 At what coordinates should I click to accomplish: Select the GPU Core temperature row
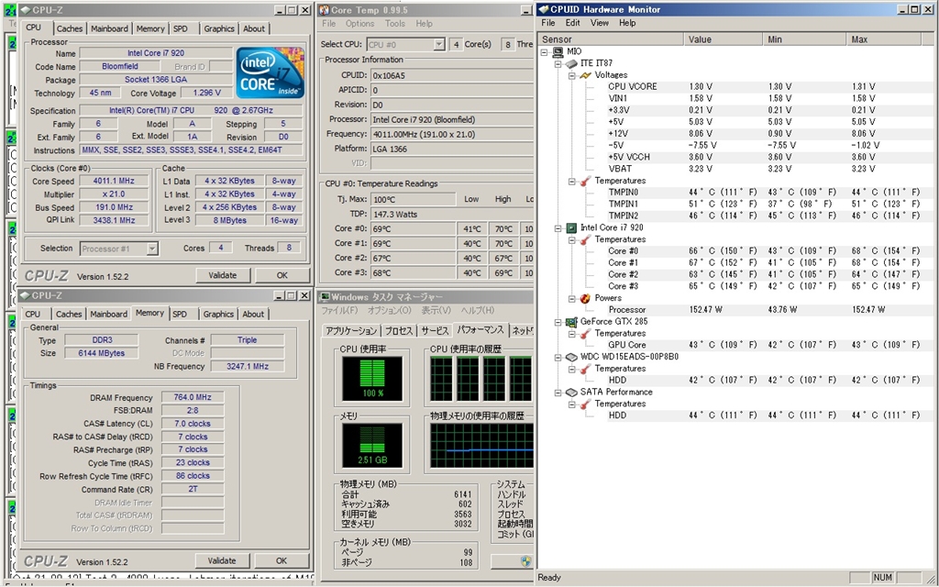coord(764,345)
